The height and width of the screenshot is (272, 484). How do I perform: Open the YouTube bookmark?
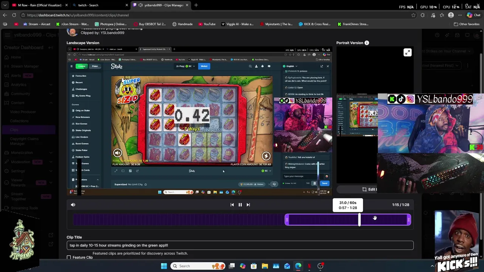[x=207, y=24]
